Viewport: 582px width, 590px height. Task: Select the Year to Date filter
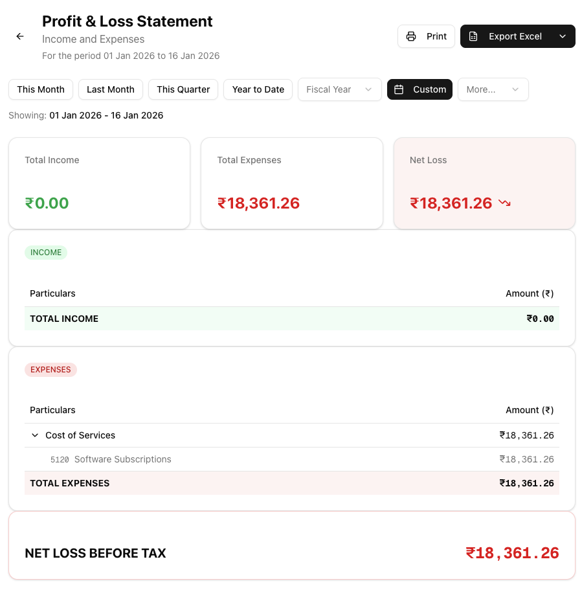pos(258,89)
